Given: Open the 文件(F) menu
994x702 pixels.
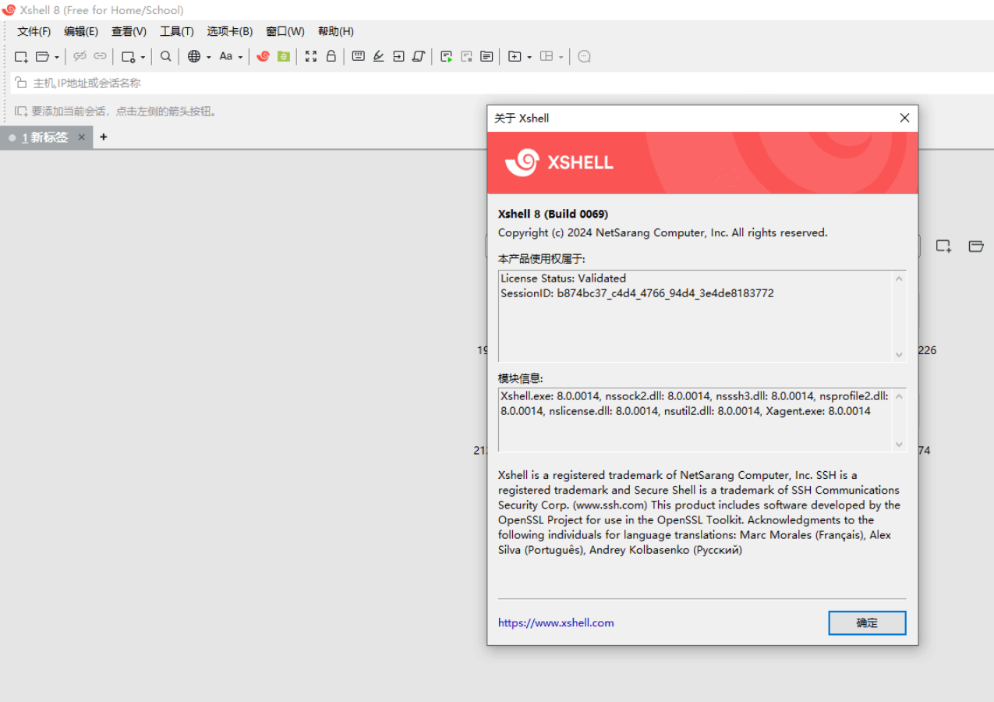Looking at the screenshot, I should [x=34, y=31].
